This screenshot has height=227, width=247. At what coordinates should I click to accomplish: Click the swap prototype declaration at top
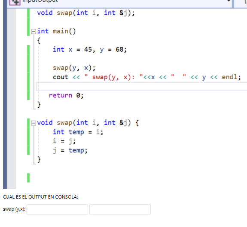(x=86, y=13)
